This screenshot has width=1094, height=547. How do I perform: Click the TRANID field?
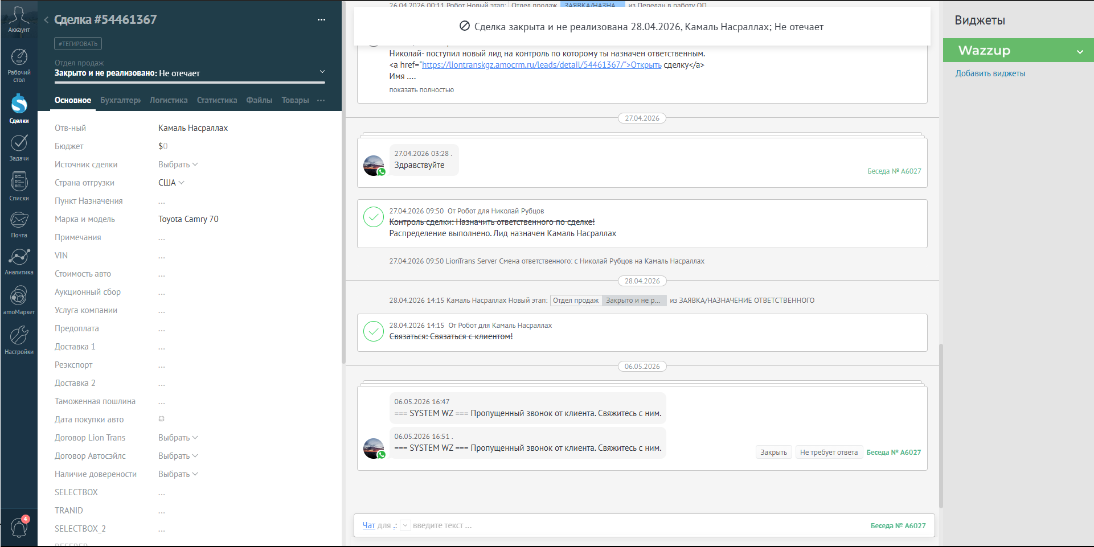pyautogui.click(x=162, y=511)
